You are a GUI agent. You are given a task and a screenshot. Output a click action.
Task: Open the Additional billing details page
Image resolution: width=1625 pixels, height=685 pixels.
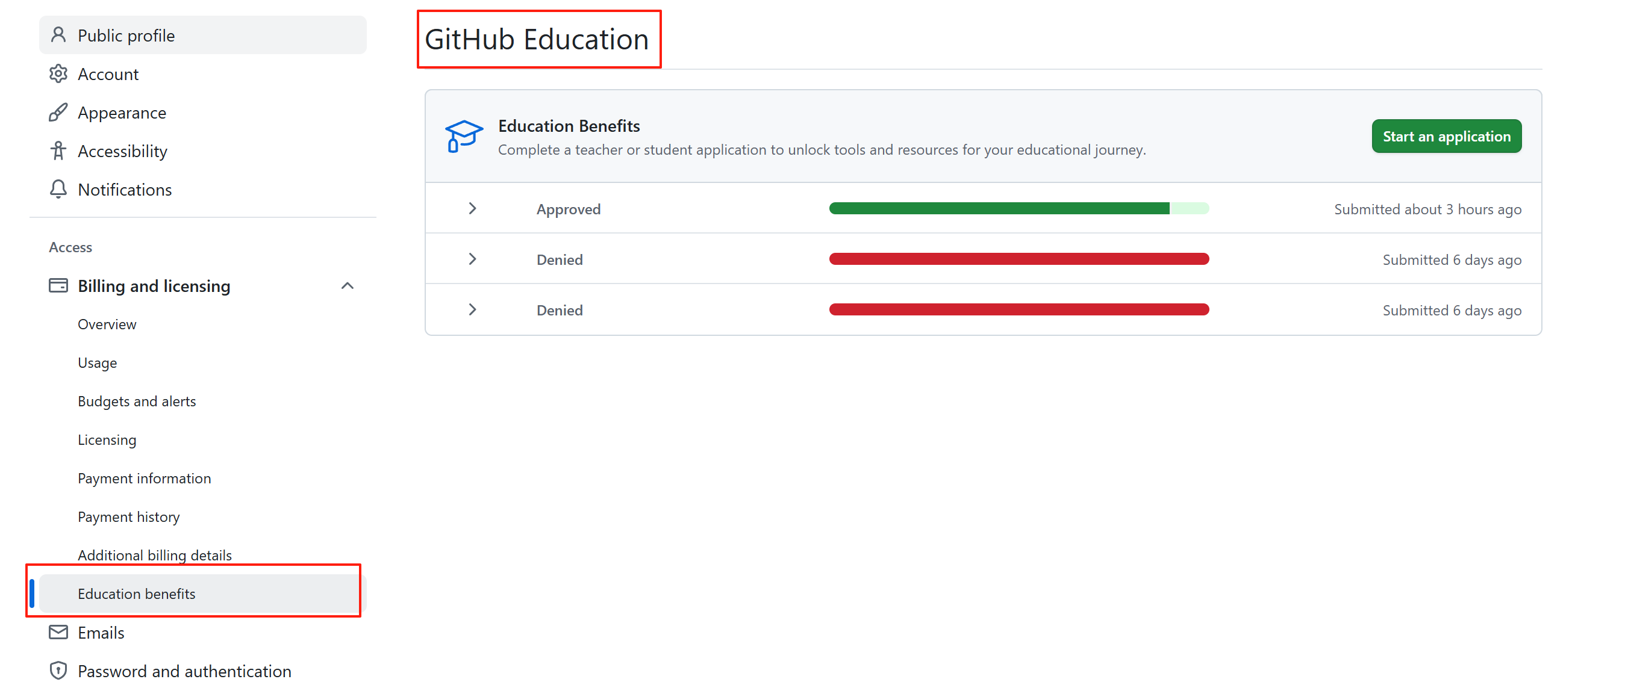155,554
